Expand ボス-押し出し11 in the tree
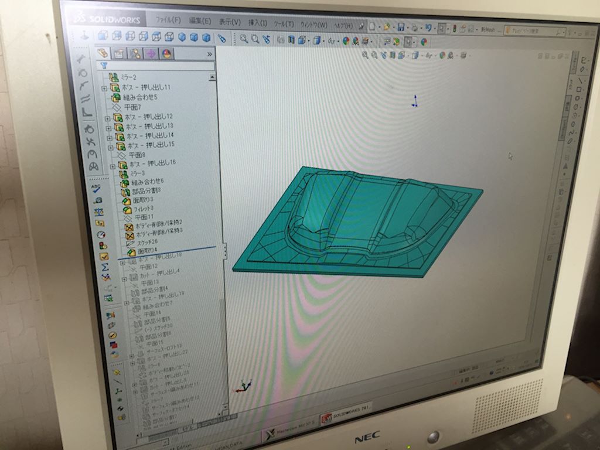 click(104, 88)
